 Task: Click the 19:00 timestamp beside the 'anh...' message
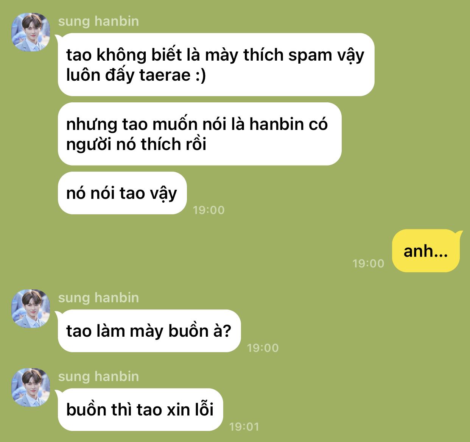pos(368,264)
